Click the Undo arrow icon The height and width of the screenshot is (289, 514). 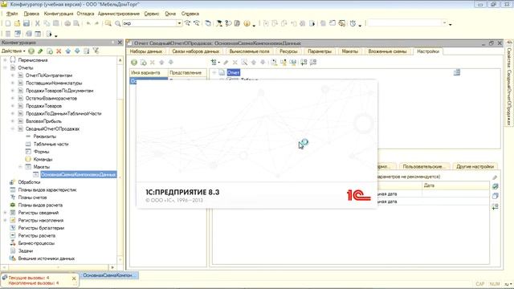pos(88,23)
